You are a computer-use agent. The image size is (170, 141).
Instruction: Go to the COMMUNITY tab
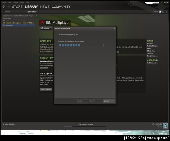(x=61, y=7)
